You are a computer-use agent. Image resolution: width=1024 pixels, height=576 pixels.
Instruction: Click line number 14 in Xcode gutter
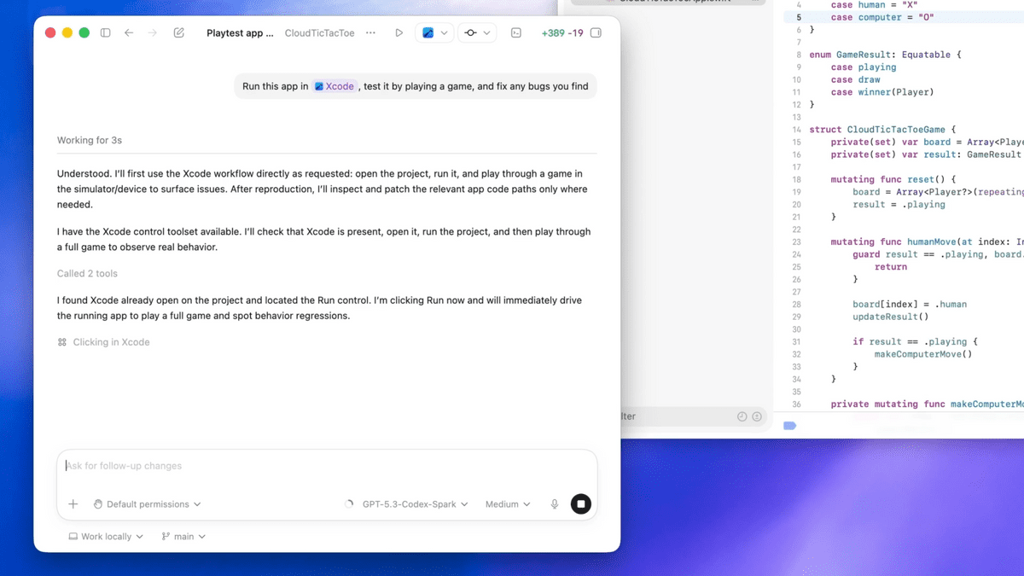[x=796, y=130]
